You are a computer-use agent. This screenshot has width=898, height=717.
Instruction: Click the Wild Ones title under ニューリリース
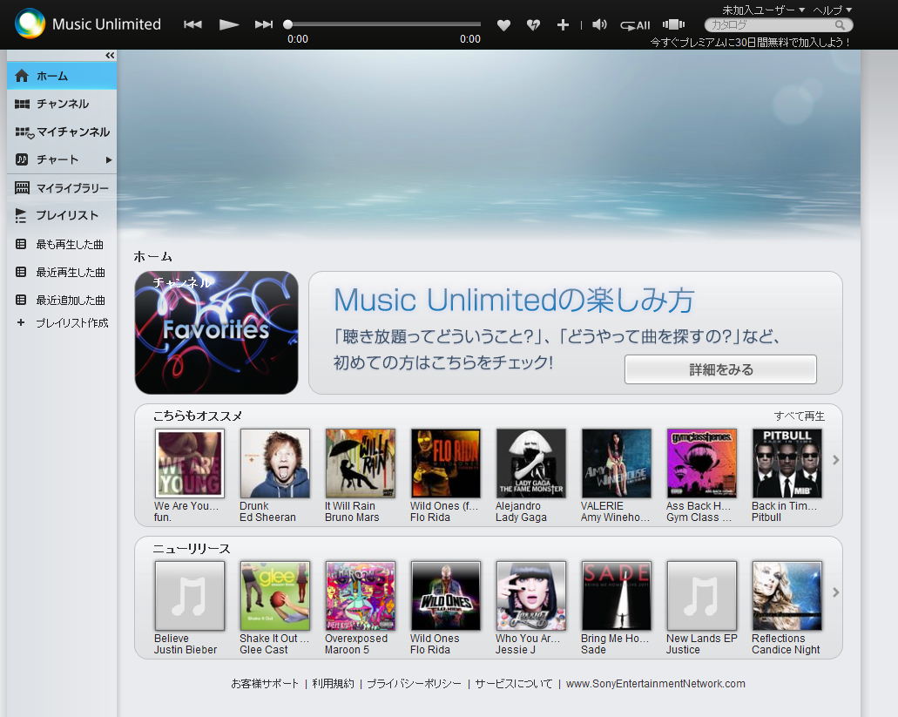pyautogui.click(x=434, y=639)
